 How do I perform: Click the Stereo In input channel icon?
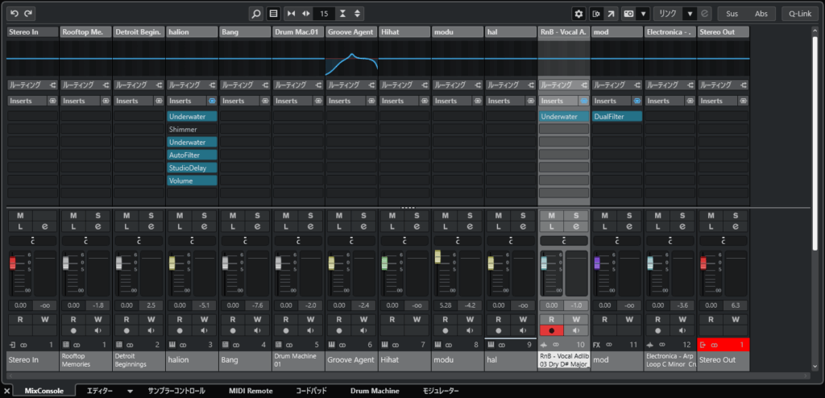(13, 345)
